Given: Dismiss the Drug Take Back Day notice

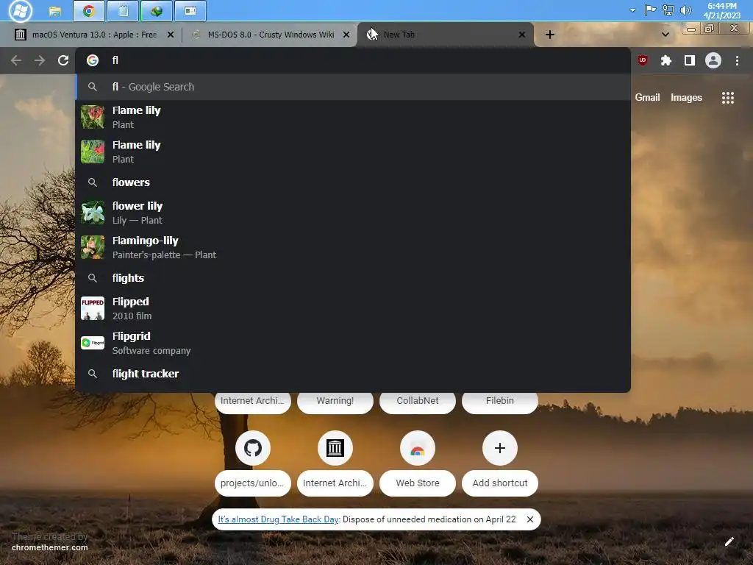Looking at the screenshot, I should click(x=530, y=519).
